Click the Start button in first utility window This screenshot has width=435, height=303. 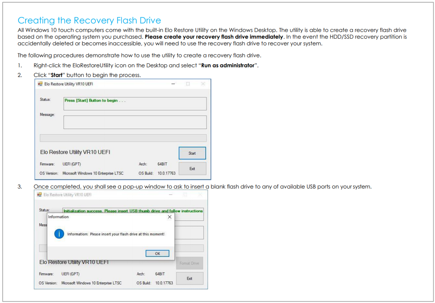pyautogui.click(x=192, y=153)
